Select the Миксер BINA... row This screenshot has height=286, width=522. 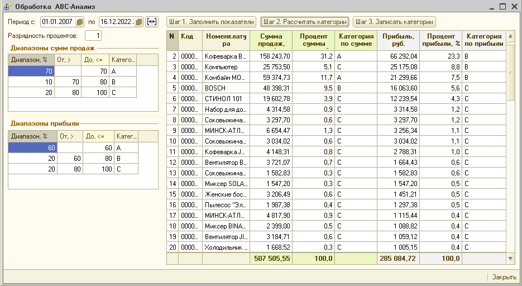(x=336, y=226)
